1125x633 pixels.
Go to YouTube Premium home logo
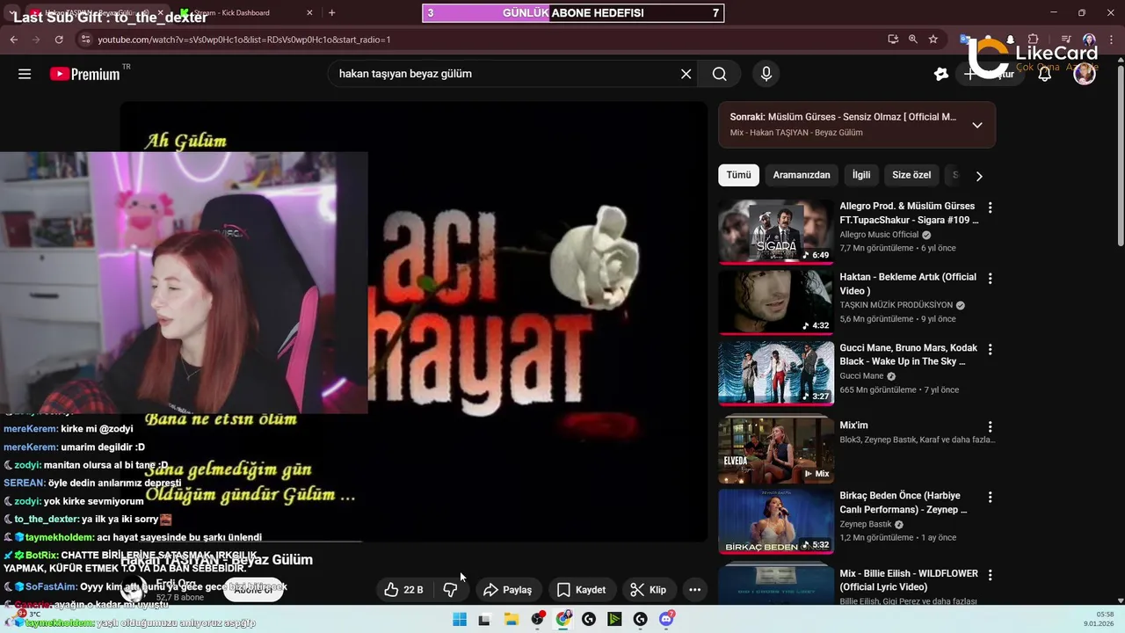[85, 74]
